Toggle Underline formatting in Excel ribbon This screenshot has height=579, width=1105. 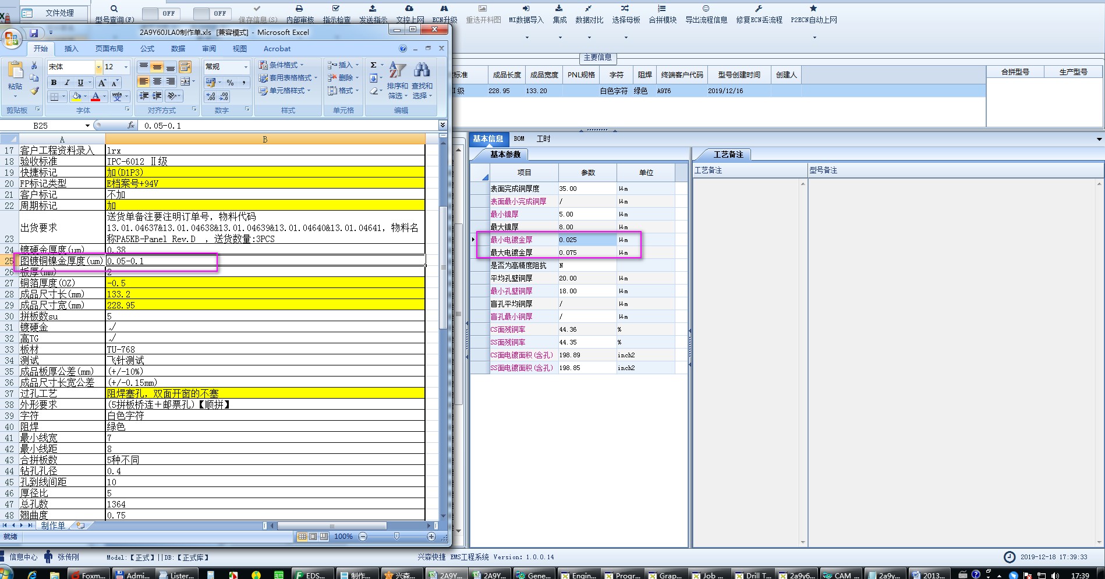point(81,83)
